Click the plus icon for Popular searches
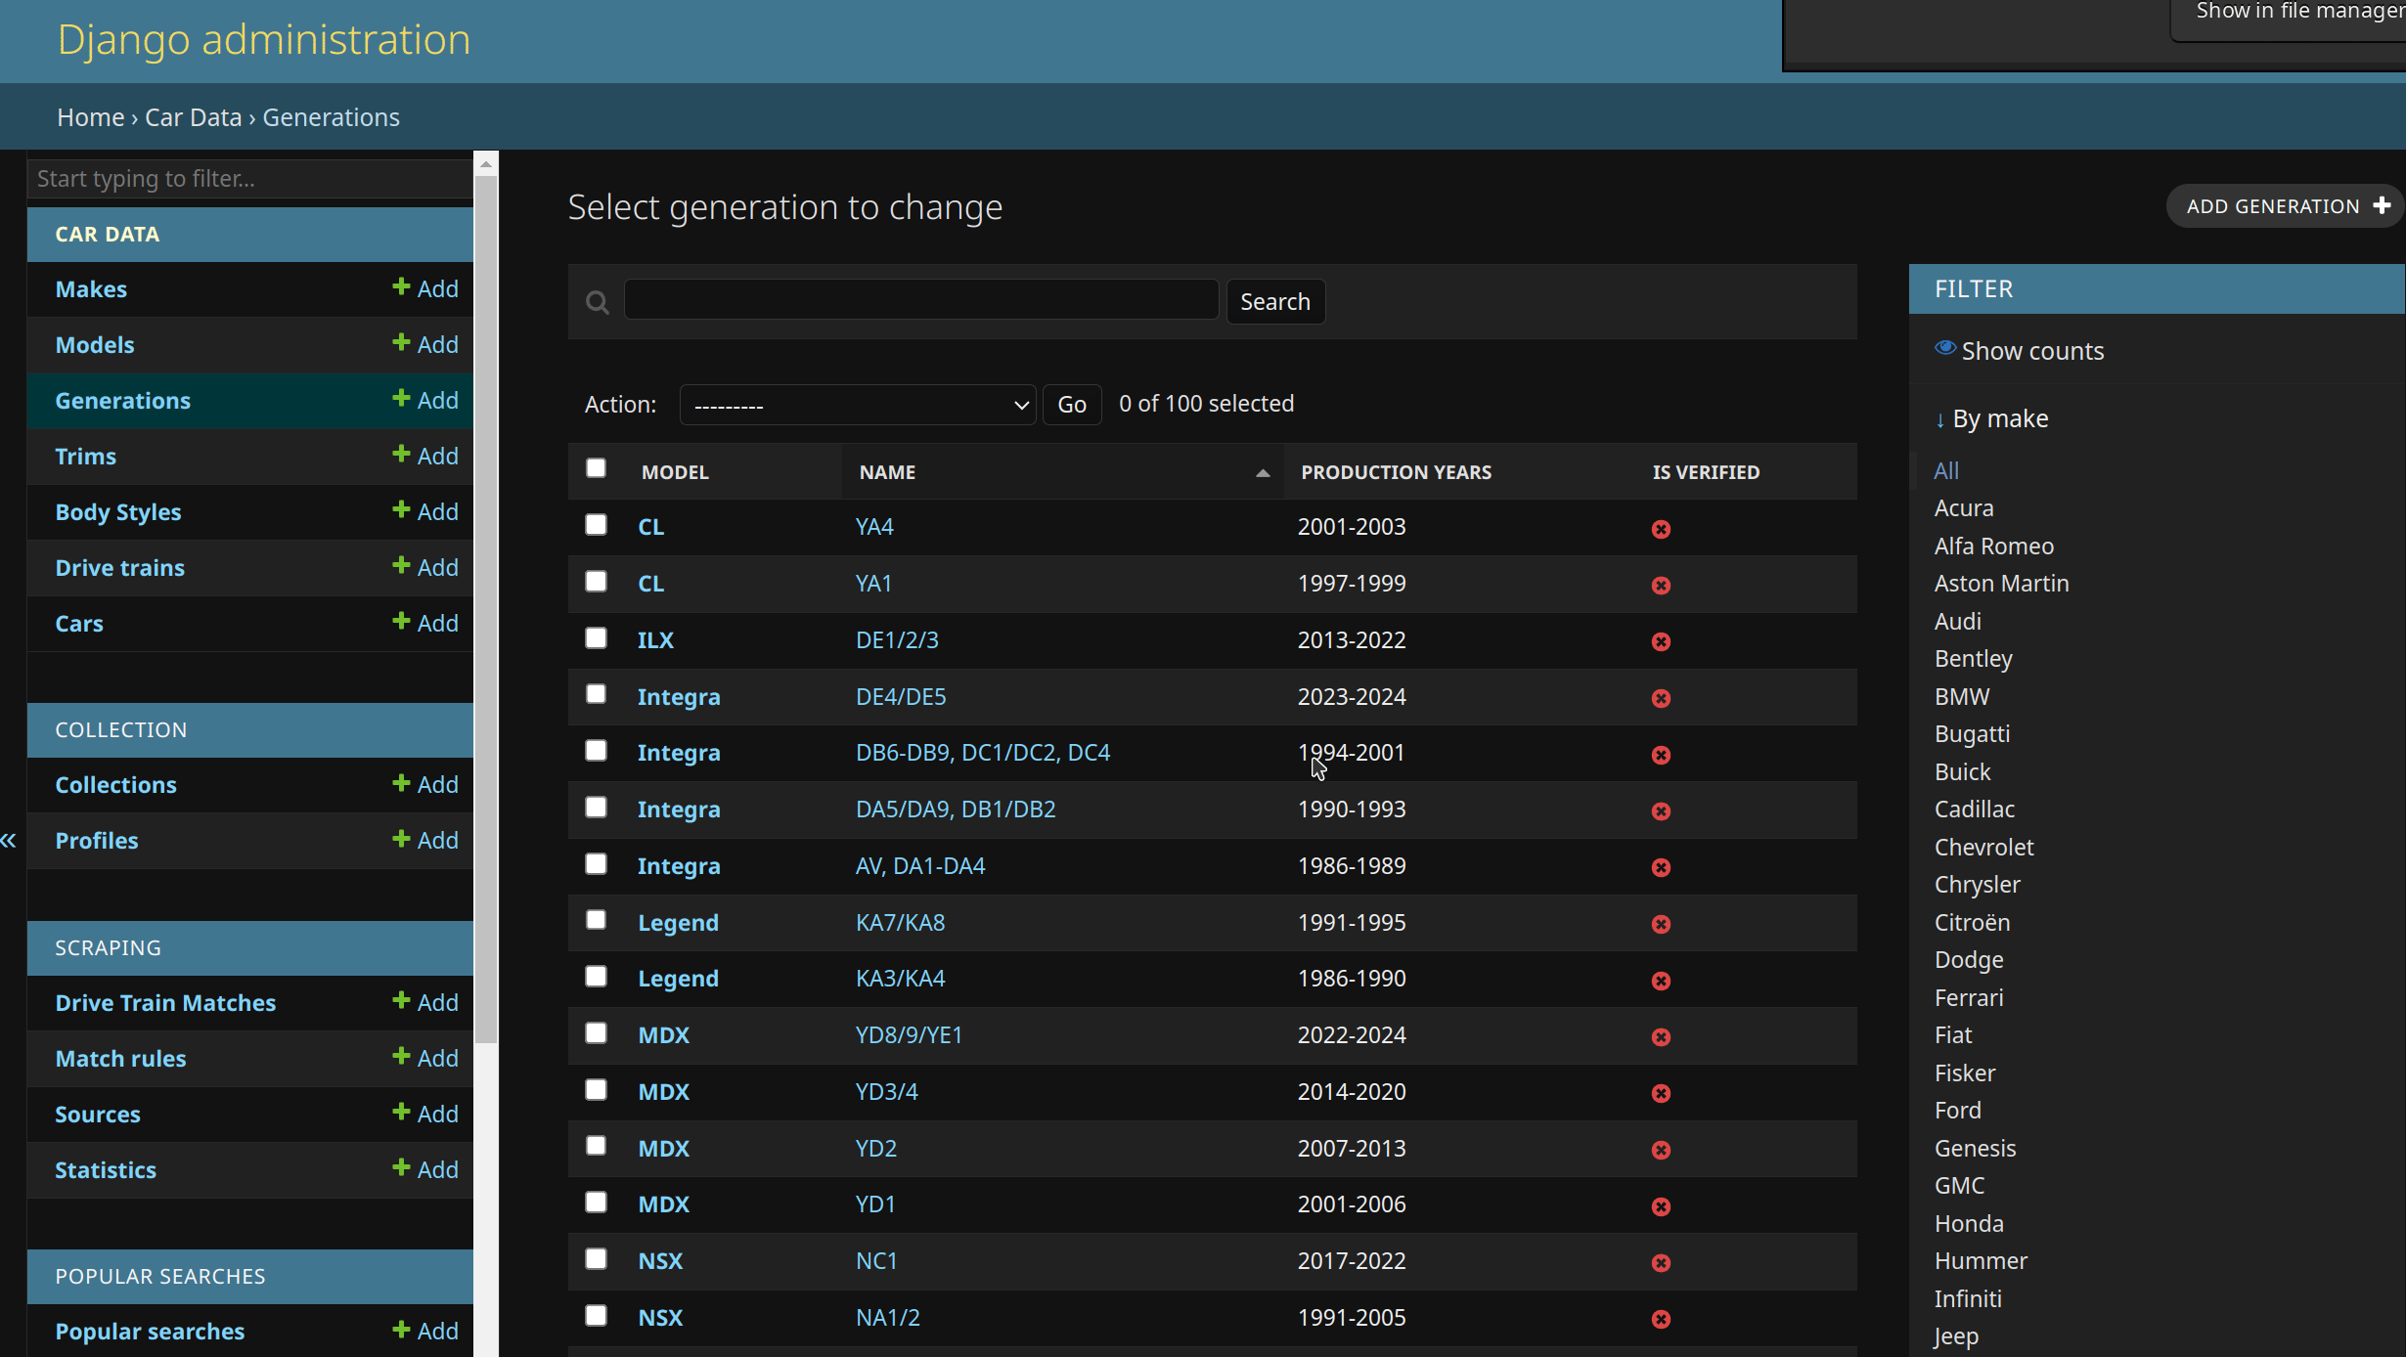 pyautogui.click(x=401, y=1329)
